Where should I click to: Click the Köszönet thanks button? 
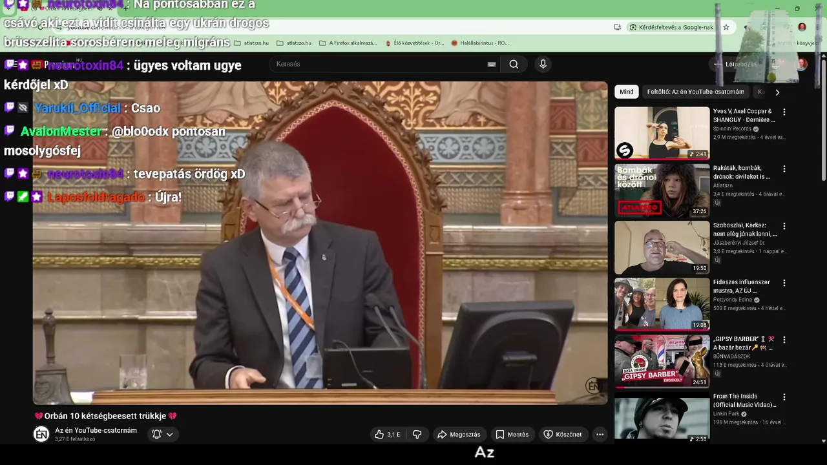(x=563, y=435)
